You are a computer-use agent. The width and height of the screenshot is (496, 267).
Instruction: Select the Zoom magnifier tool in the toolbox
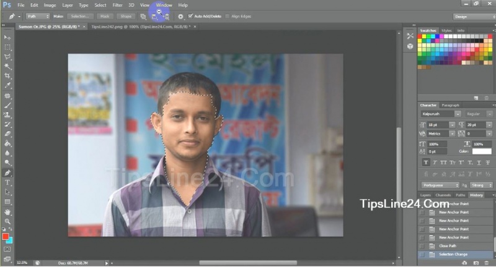[7, 221]
